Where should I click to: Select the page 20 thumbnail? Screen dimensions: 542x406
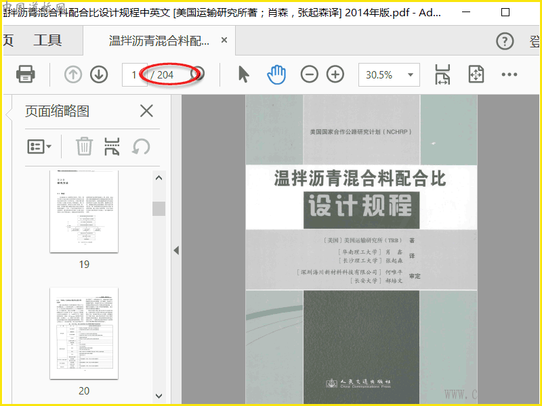[x=84, y=333]
